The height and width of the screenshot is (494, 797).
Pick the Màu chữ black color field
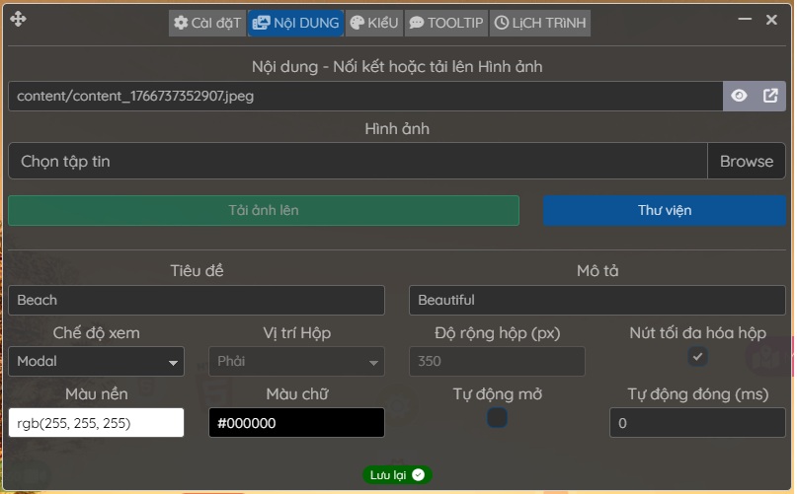296,423
